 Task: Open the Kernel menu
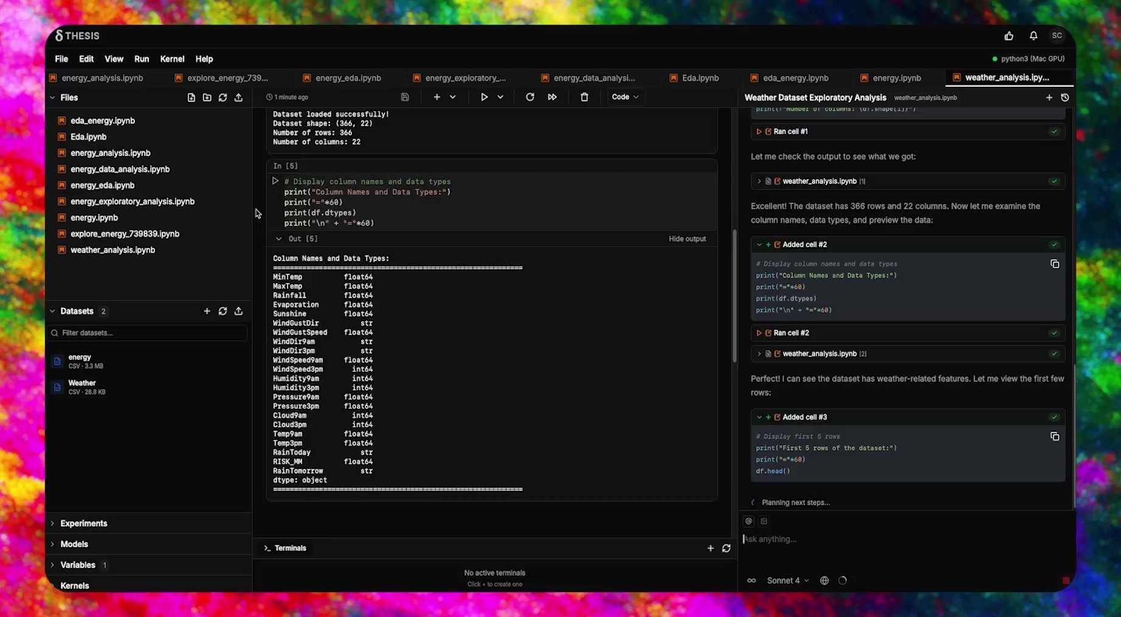point(172,59)
